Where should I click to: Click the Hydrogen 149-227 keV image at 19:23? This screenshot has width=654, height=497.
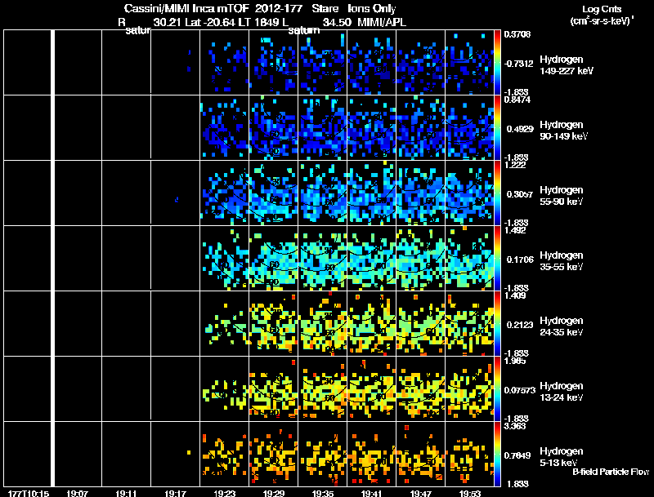tap(224, 63)
